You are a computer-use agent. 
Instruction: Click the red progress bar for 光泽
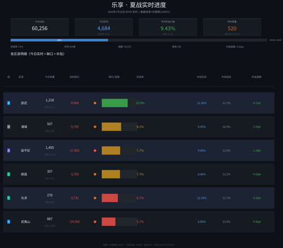pyautogui.click(x=110, y=198)
